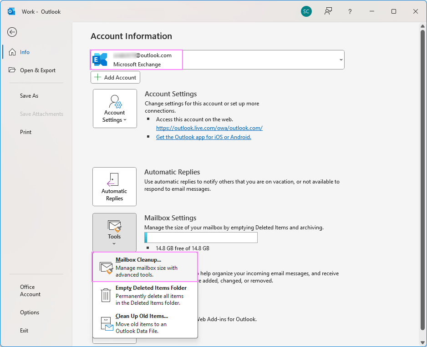This screenshot has width=427, height=347.
Task: Click scrollbar up arrow
Action: pyautogui.click(x=422, y=26)
